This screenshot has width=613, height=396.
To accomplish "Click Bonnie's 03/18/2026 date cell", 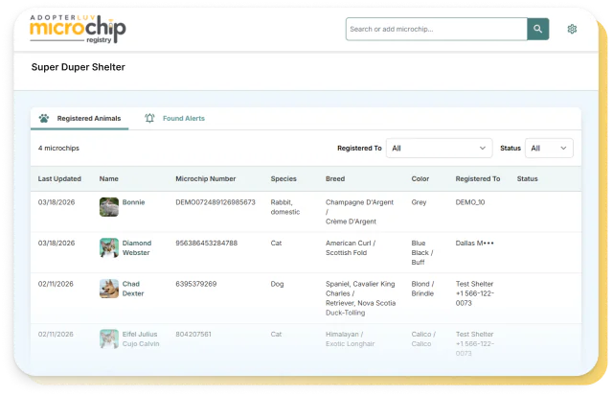I will coord(57,202).
